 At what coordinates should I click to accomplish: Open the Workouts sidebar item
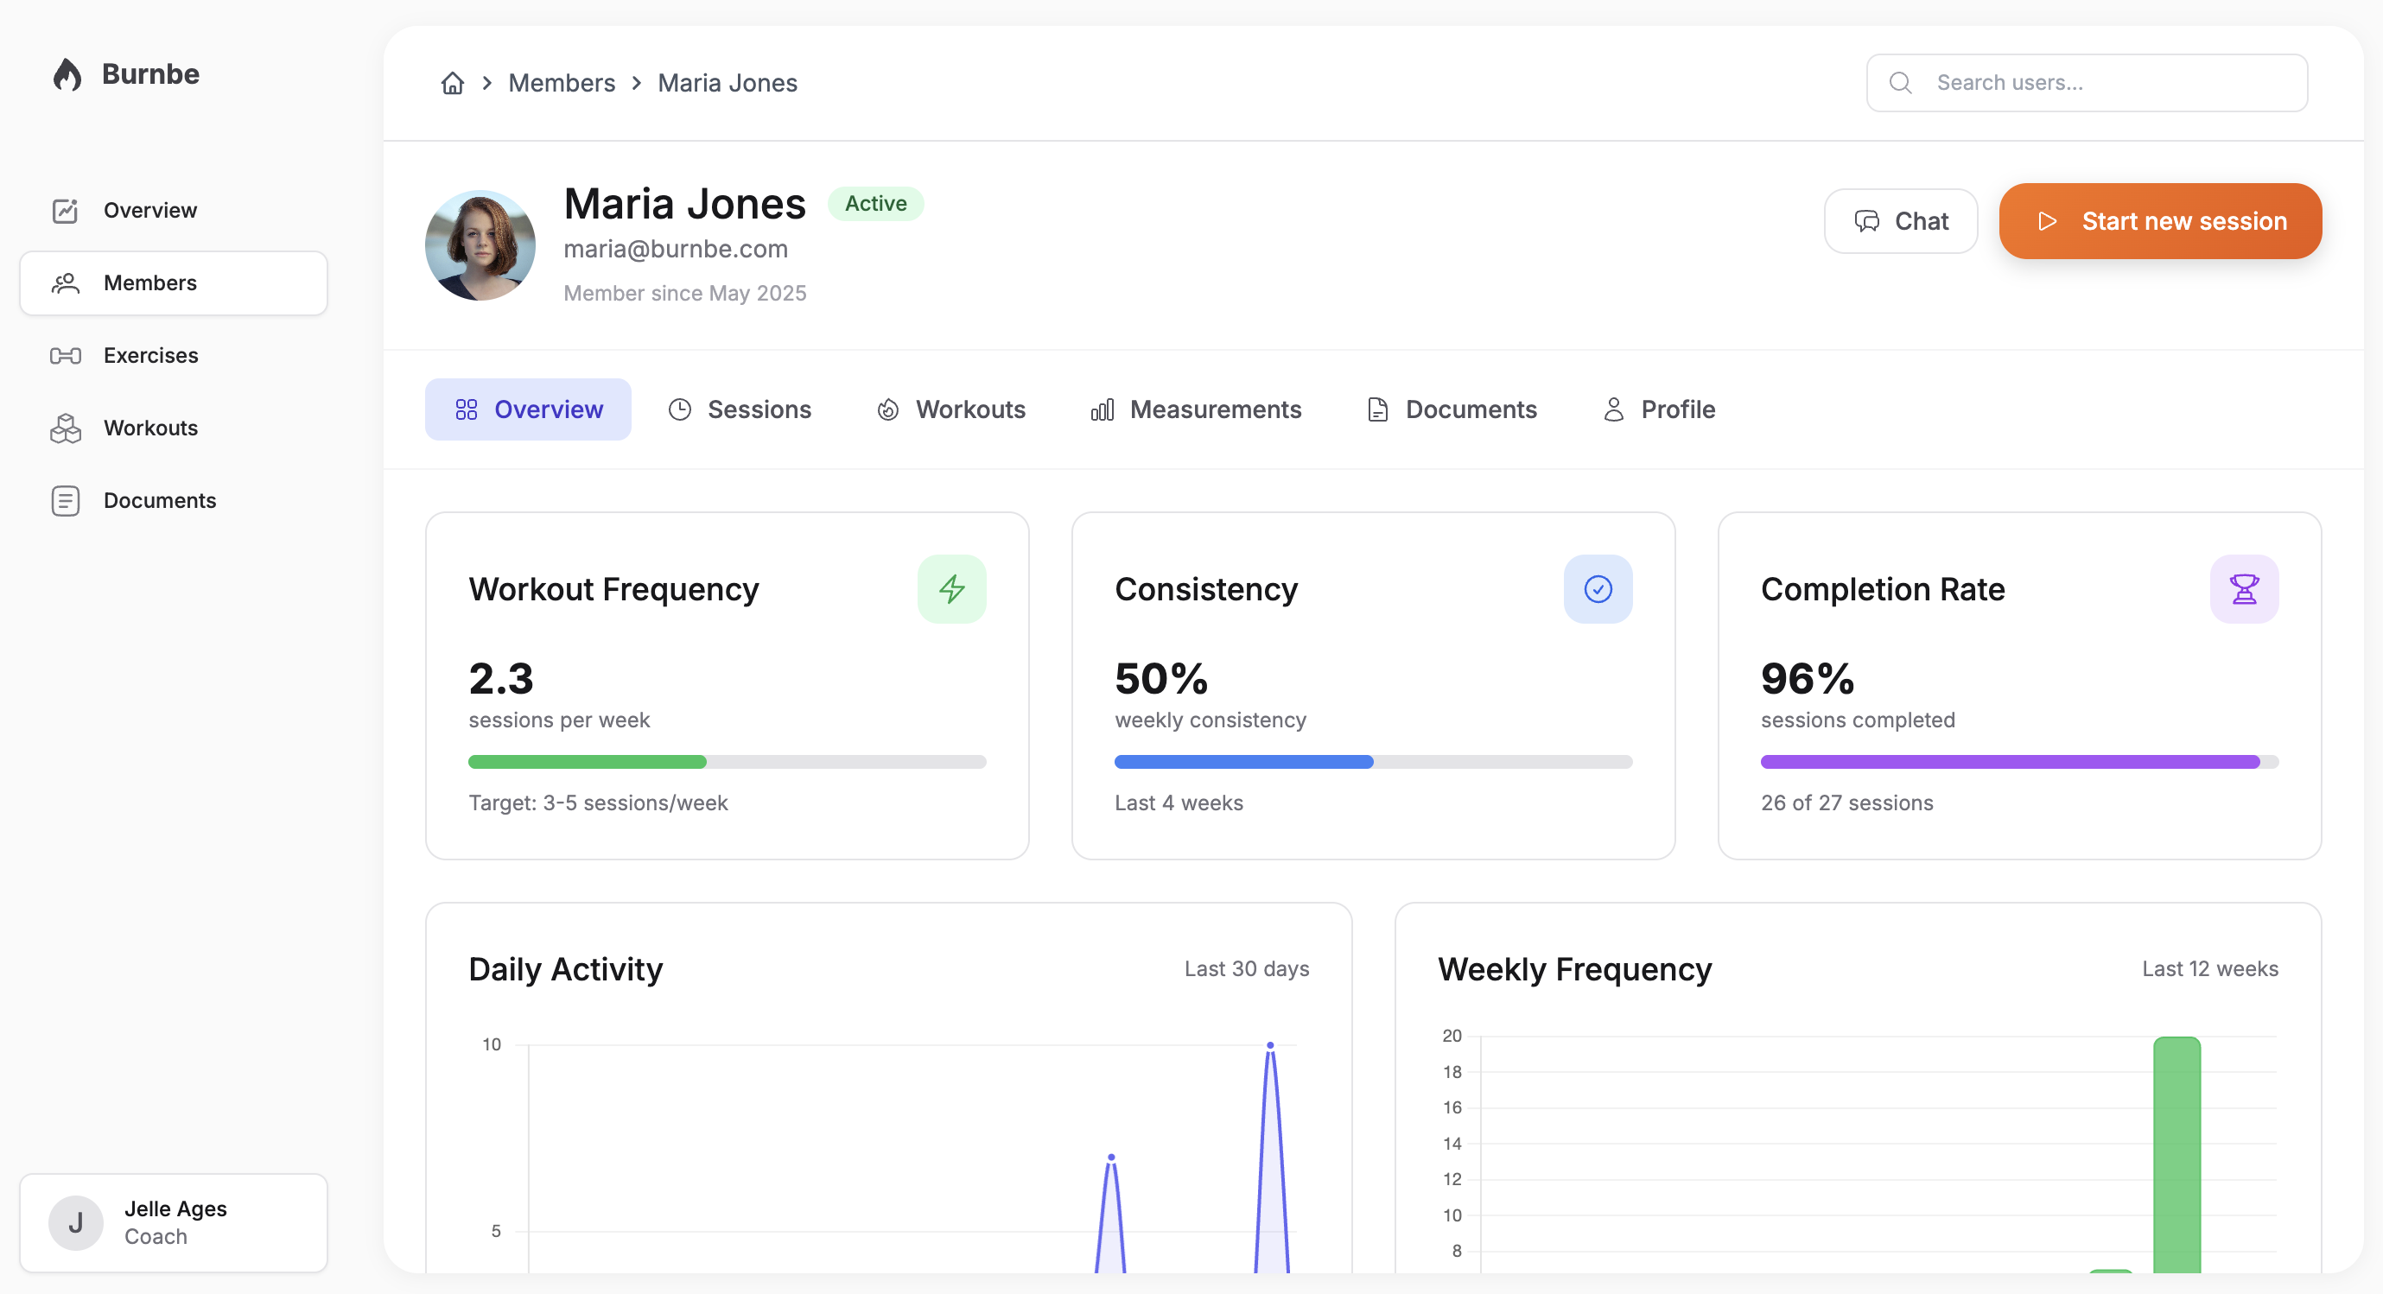(174, 428)
